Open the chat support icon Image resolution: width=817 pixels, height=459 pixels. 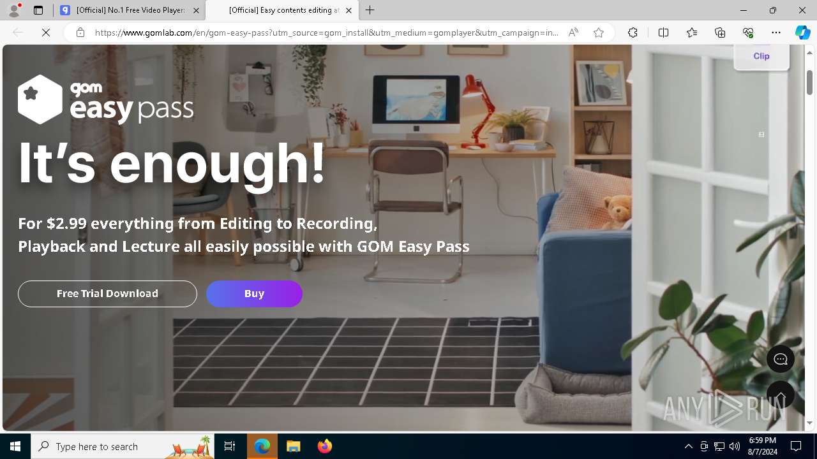(x=781, y=360)
